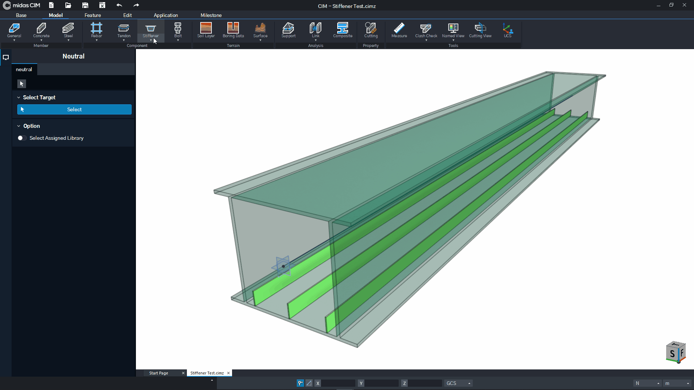Screen dimensions: 694x390
Task: Click the UCS coordinate tool
Action: [507, 30]
